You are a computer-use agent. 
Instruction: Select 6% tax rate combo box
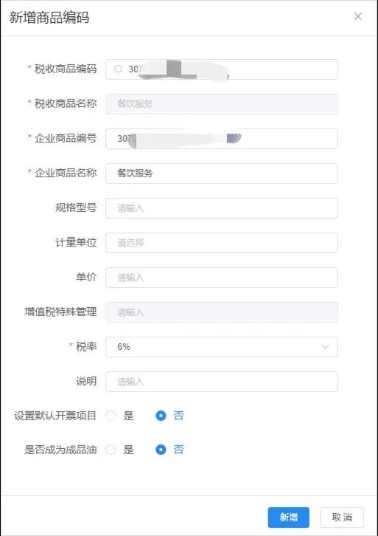[x=222, y=347]
